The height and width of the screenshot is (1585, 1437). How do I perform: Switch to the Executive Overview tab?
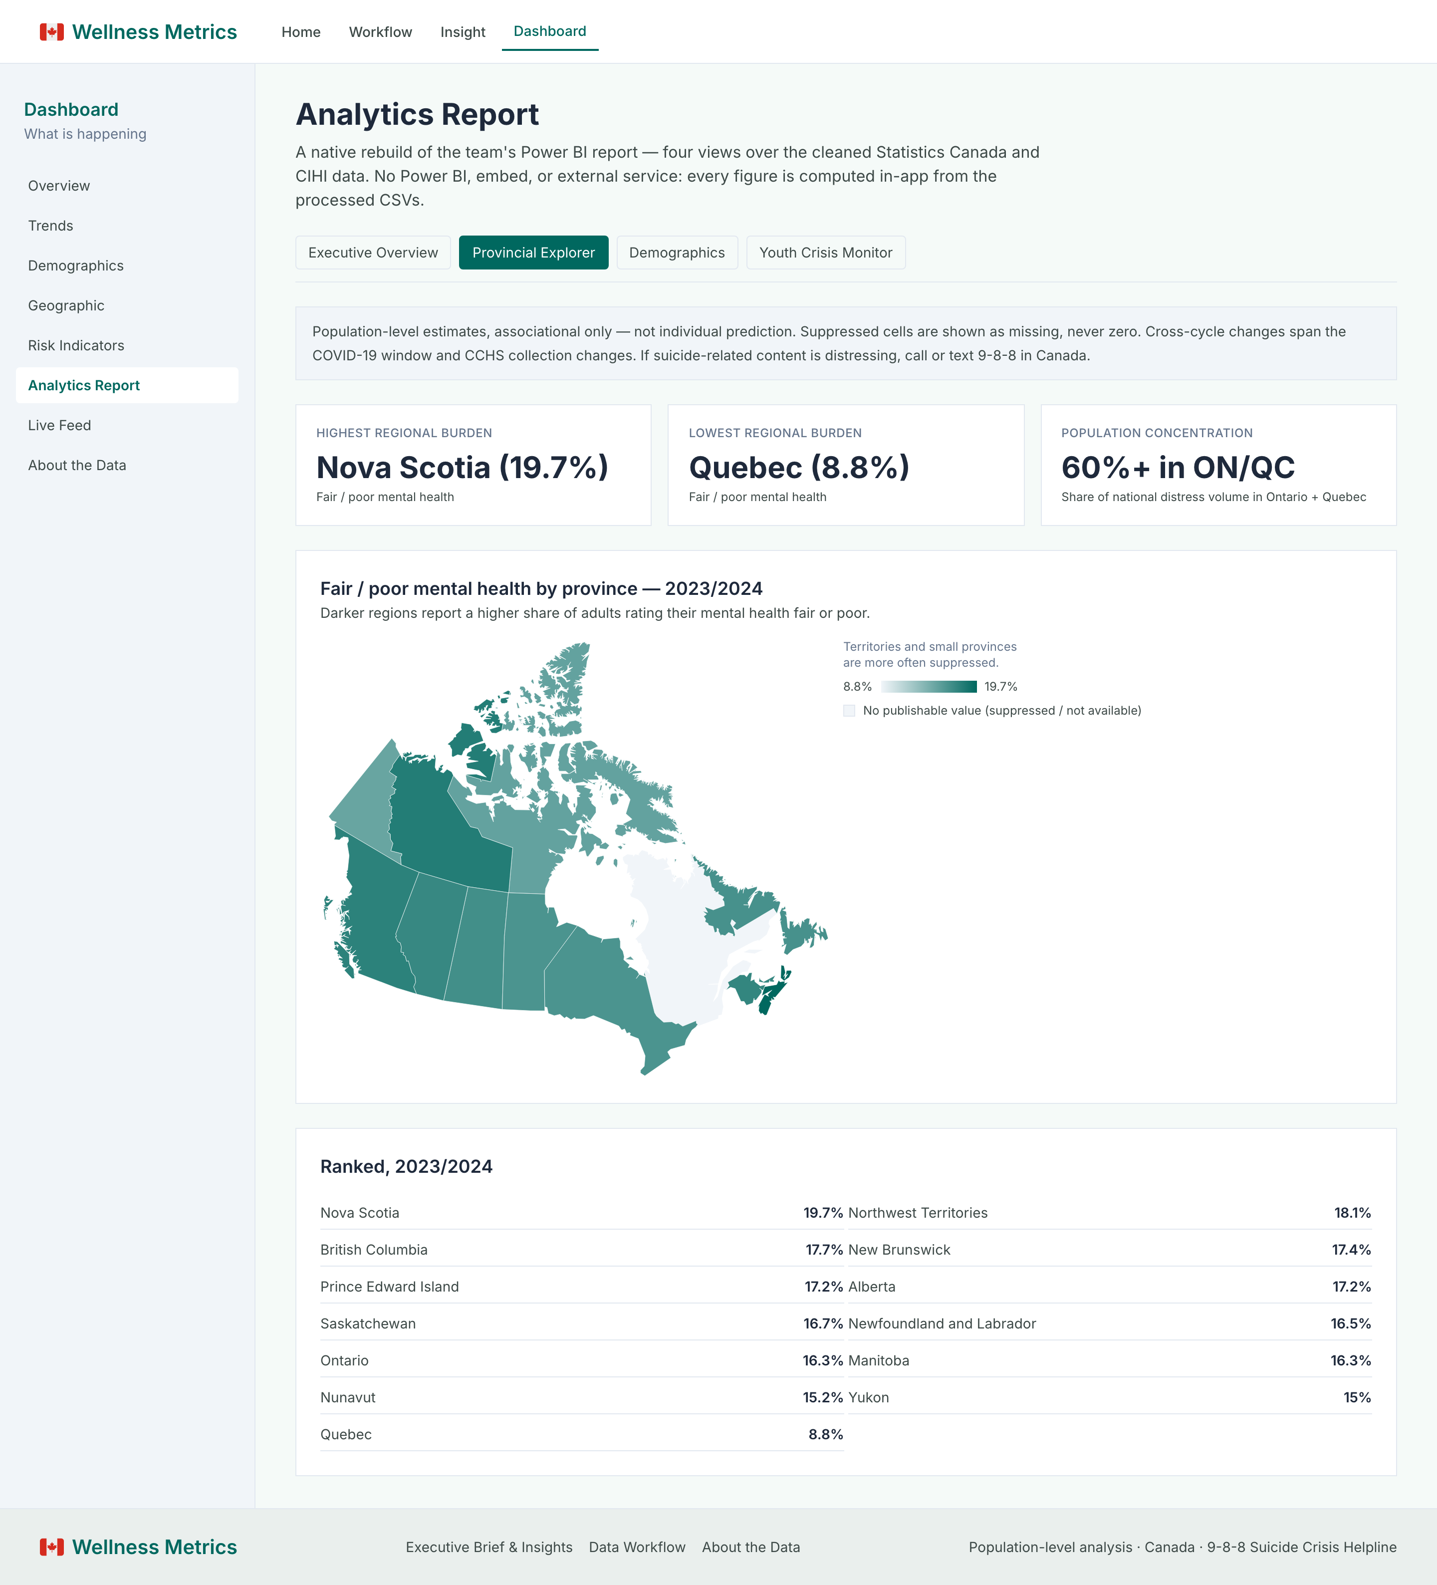[373, 253]
